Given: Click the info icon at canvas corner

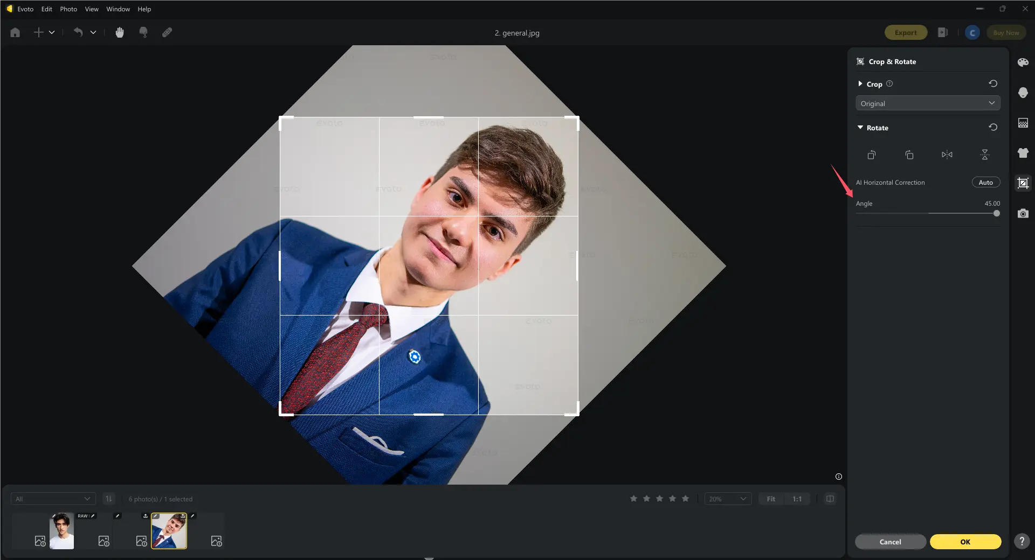Looking at the screenshot, I should 839,477.
